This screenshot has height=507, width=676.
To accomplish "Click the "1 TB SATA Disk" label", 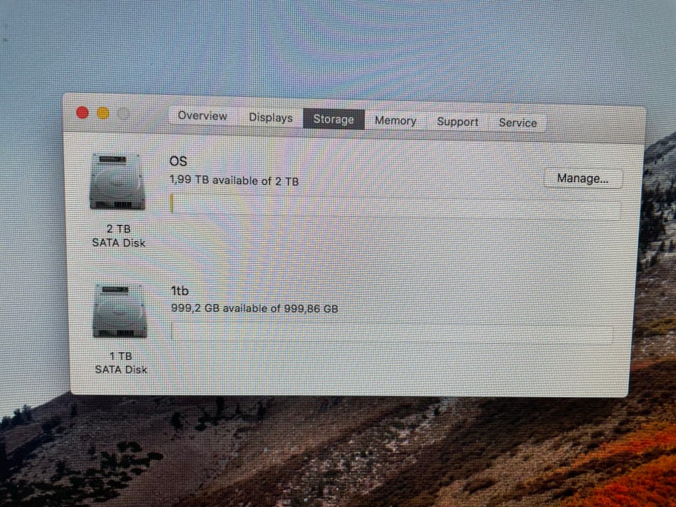I will pos(121,363).
